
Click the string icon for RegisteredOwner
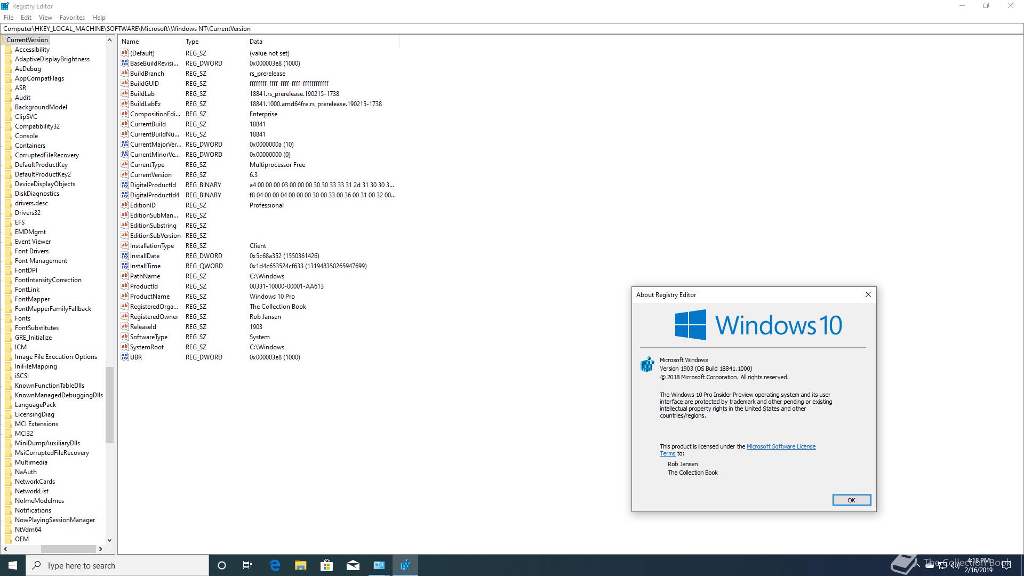click(125, 317)
